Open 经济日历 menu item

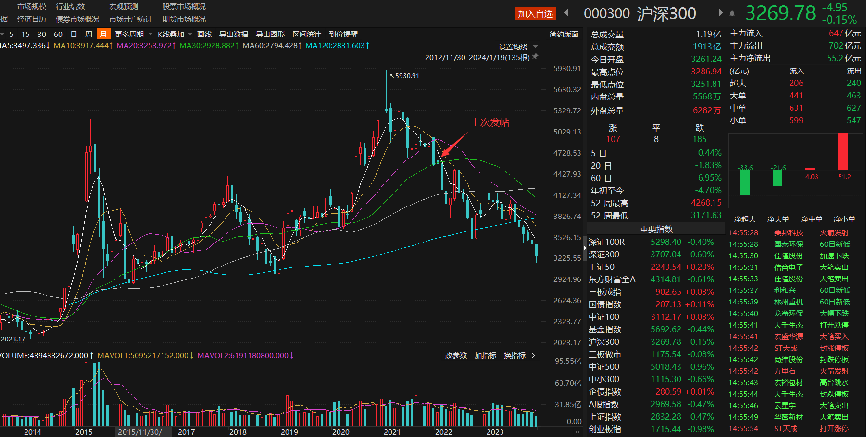tap(32, 19)
